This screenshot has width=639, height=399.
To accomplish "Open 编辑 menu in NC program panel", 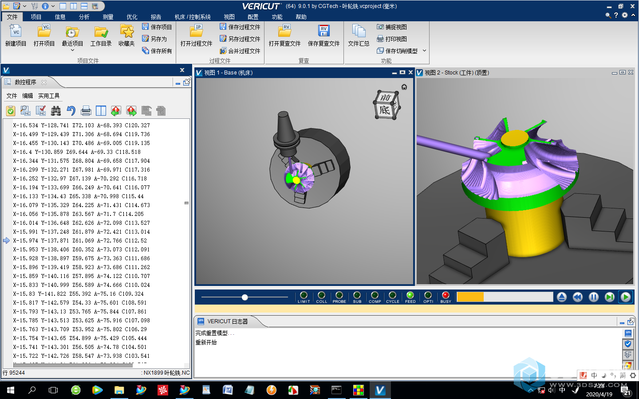I will 28,96.
